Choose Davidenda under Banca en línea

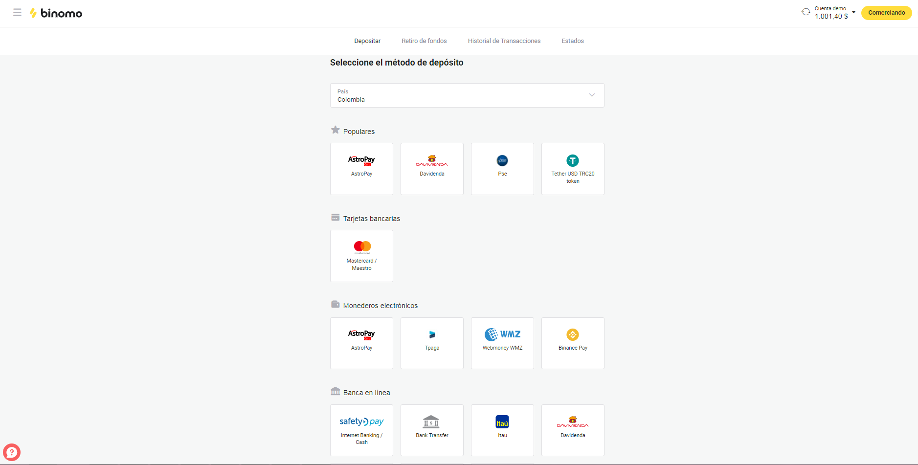point(573,430)
